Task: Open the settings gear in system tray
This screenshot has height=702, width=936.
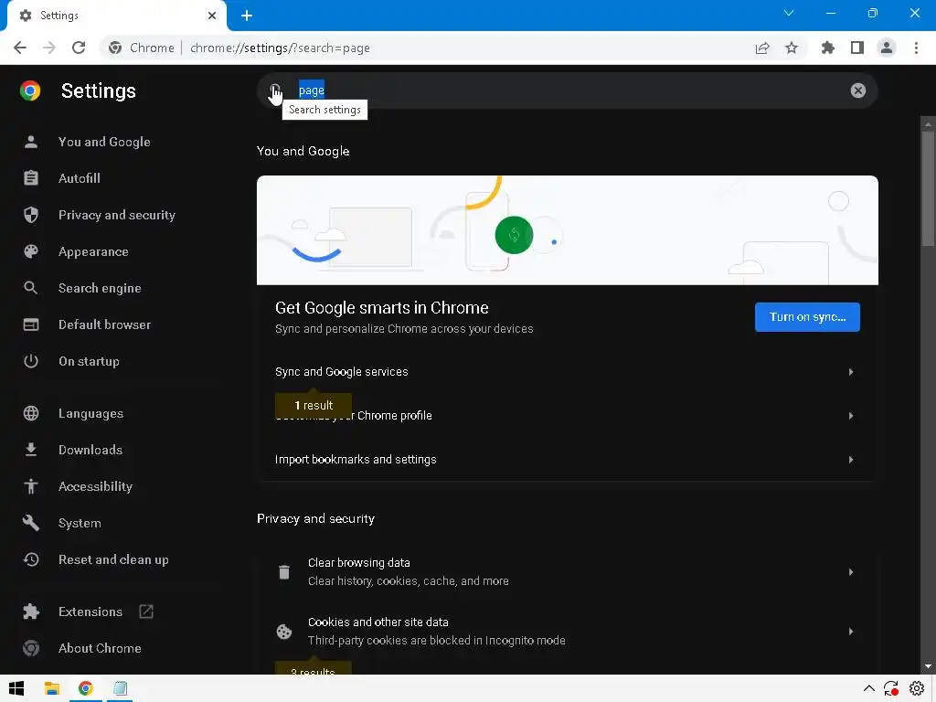Action: (917, 689)
